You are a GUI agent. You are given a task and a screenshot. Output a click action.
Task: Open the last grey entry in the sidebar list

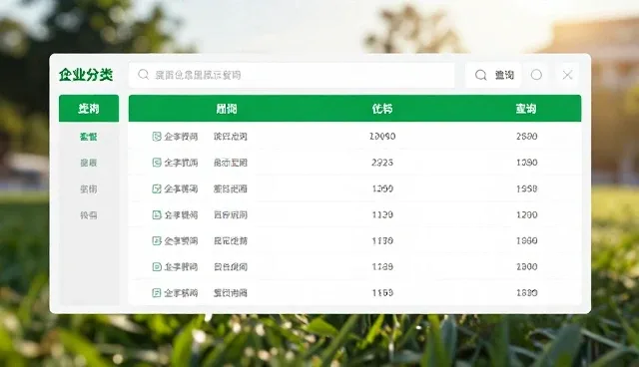89,214
